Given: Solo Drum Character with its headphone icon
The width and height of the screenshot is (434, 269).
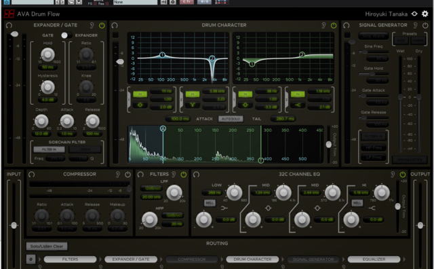Looking at the screenshot, I should point(115,26).
